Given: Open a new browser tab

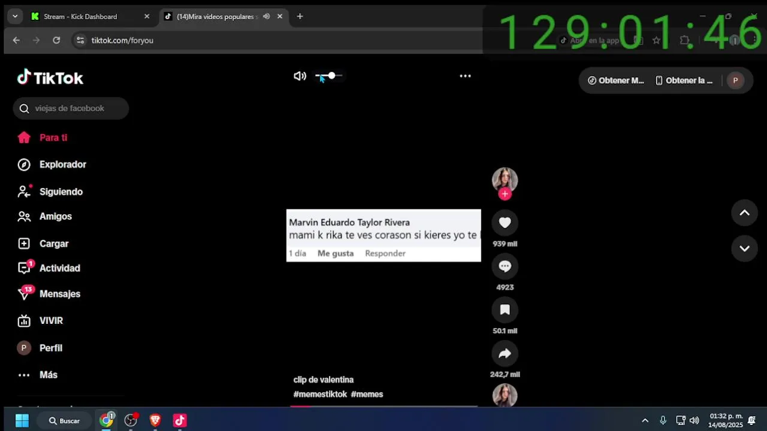Looking at the screenshot, I should click(300, 17).
